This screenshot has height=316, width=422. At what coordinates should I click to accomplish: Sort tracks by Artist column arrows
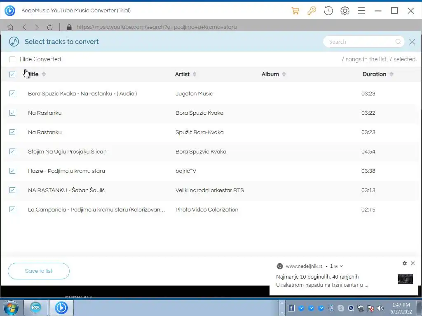pos(195,74)
